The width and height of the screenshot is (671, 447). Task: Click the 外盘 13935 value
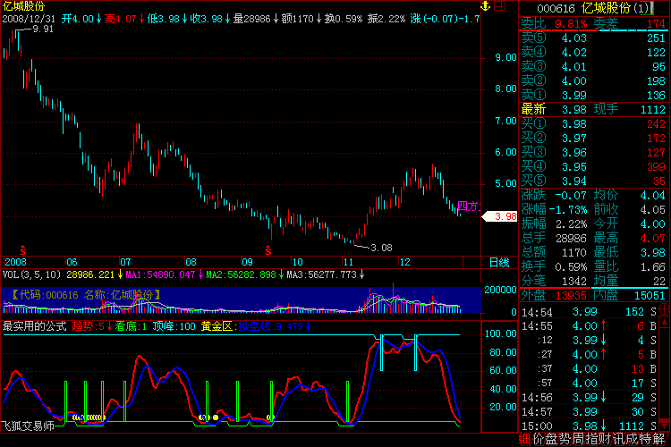tap(571, 296)
